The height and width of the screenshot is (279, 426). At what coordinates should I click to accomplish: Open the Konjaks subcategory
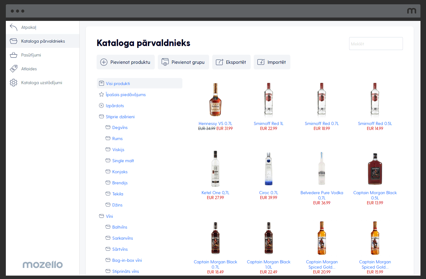pyautogui.click(x=120, y=172)
